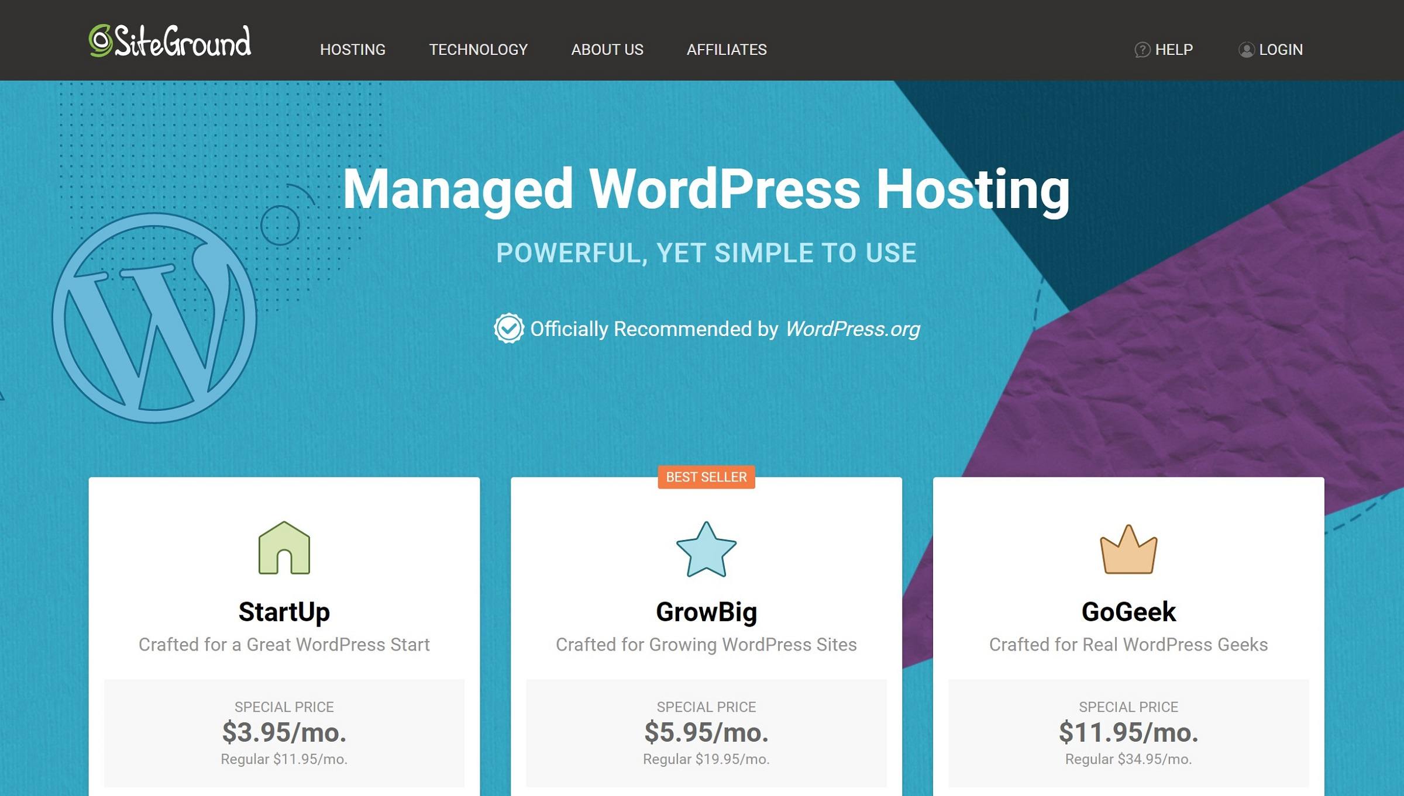
Task: Click the Help question mark icon
Action: point(1142,49)
